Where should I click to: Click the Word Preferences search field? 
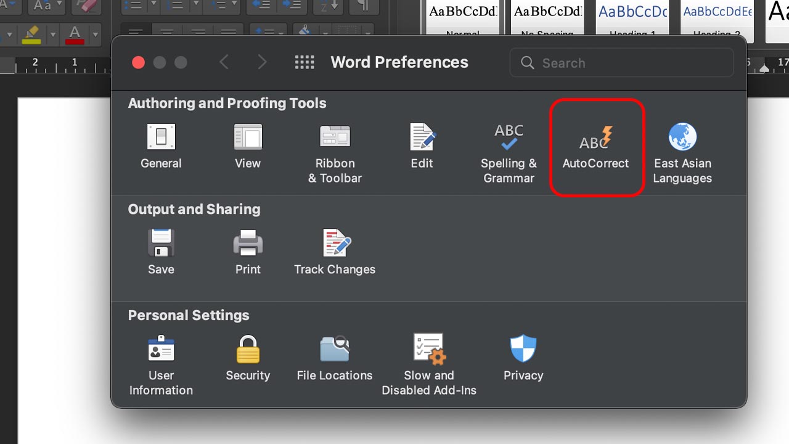pos(621,63)
